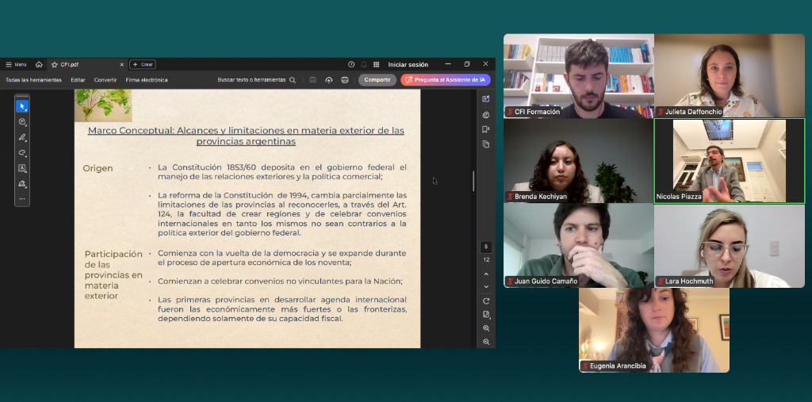Screen dimensions: 812x402
Task: Zoom out with magnifier minus icon
Action: (x=486, y=342)
